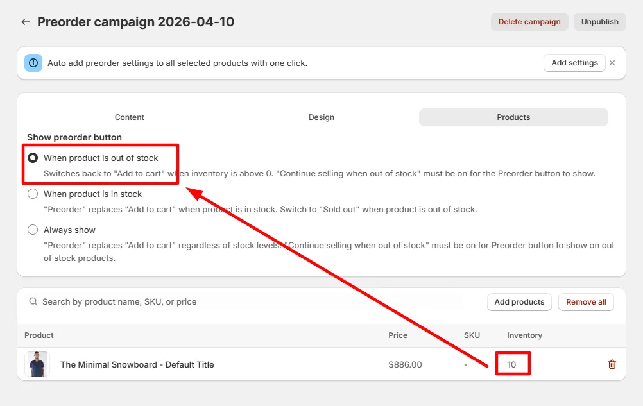
Task: Click the 'Show preorder button' heading
Action: (74, 137)
